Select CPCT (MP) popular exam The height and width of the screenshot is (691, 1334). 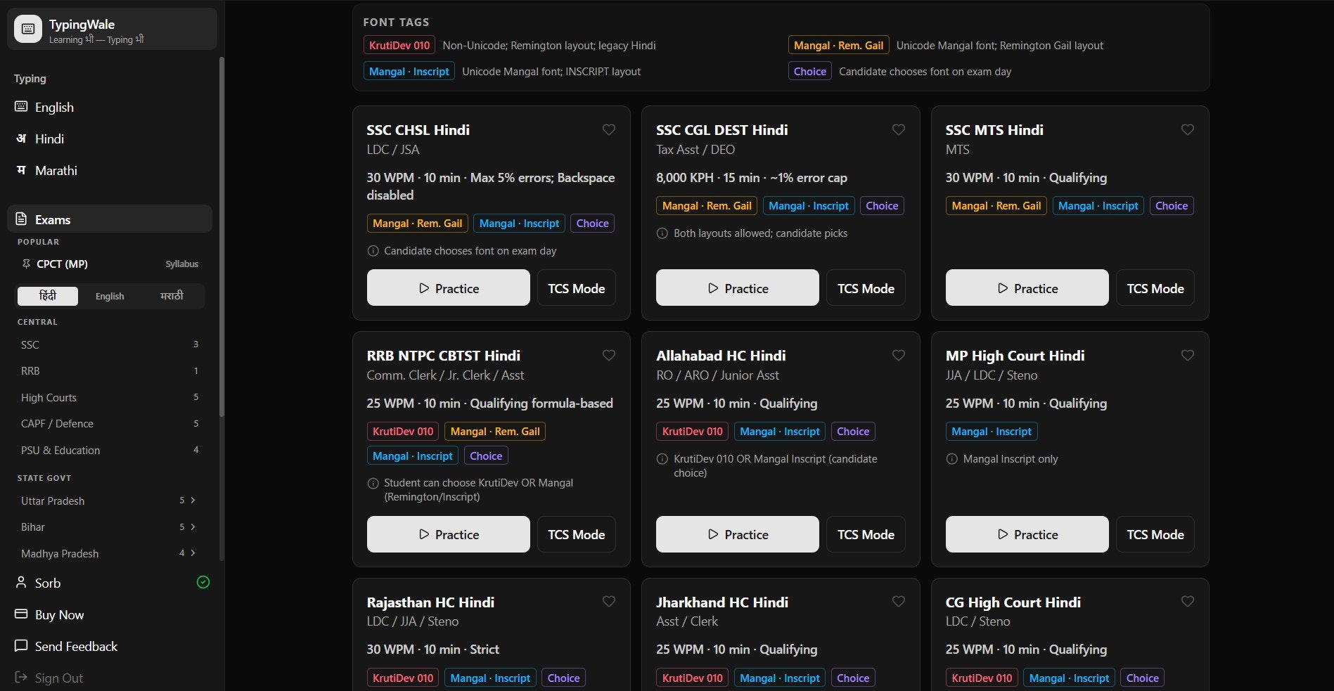(x=63, y=264)
